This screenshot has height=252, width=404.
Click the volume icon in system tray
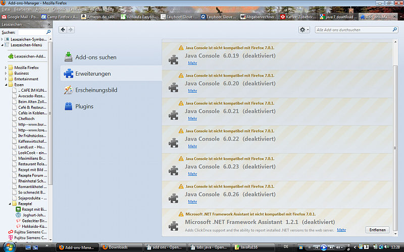[x=386, y=247]
